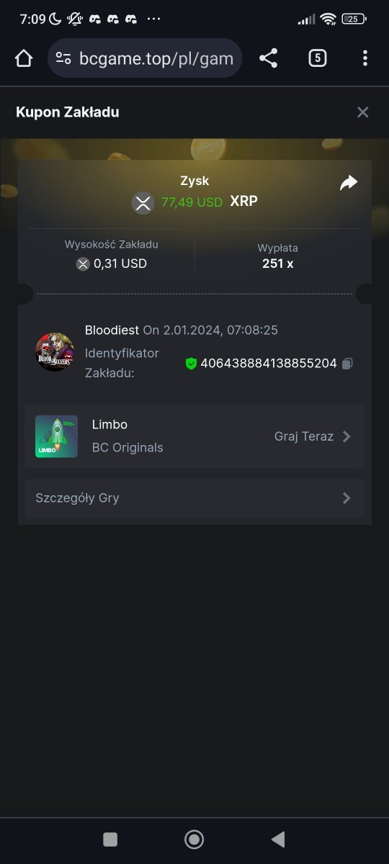Screen dimensions: 389x864
Task: Tap Graj Teraz to play Limbo
Action: 304,436
